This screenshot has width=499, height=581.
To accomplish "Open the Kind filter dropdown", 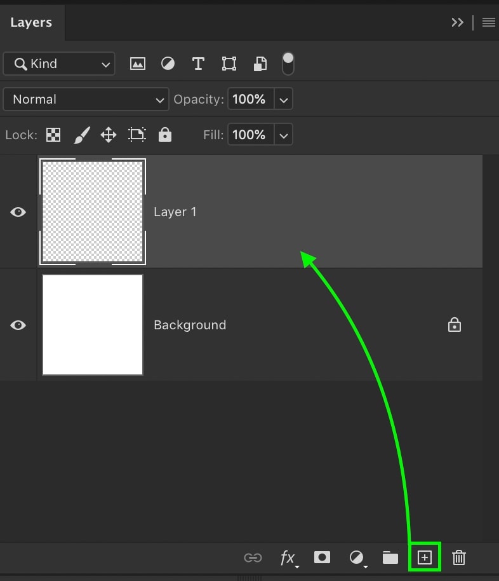I will [59, 64].
